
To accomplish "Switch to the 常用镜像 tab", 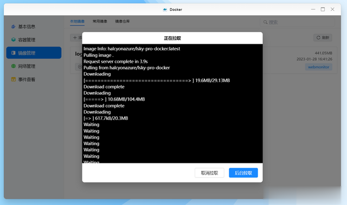I will [100, 22].
